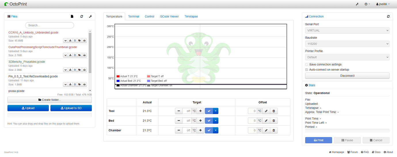Click the refresh icon in Connection panel
Viewport: 397px width, 157px height.
(388, 17)
